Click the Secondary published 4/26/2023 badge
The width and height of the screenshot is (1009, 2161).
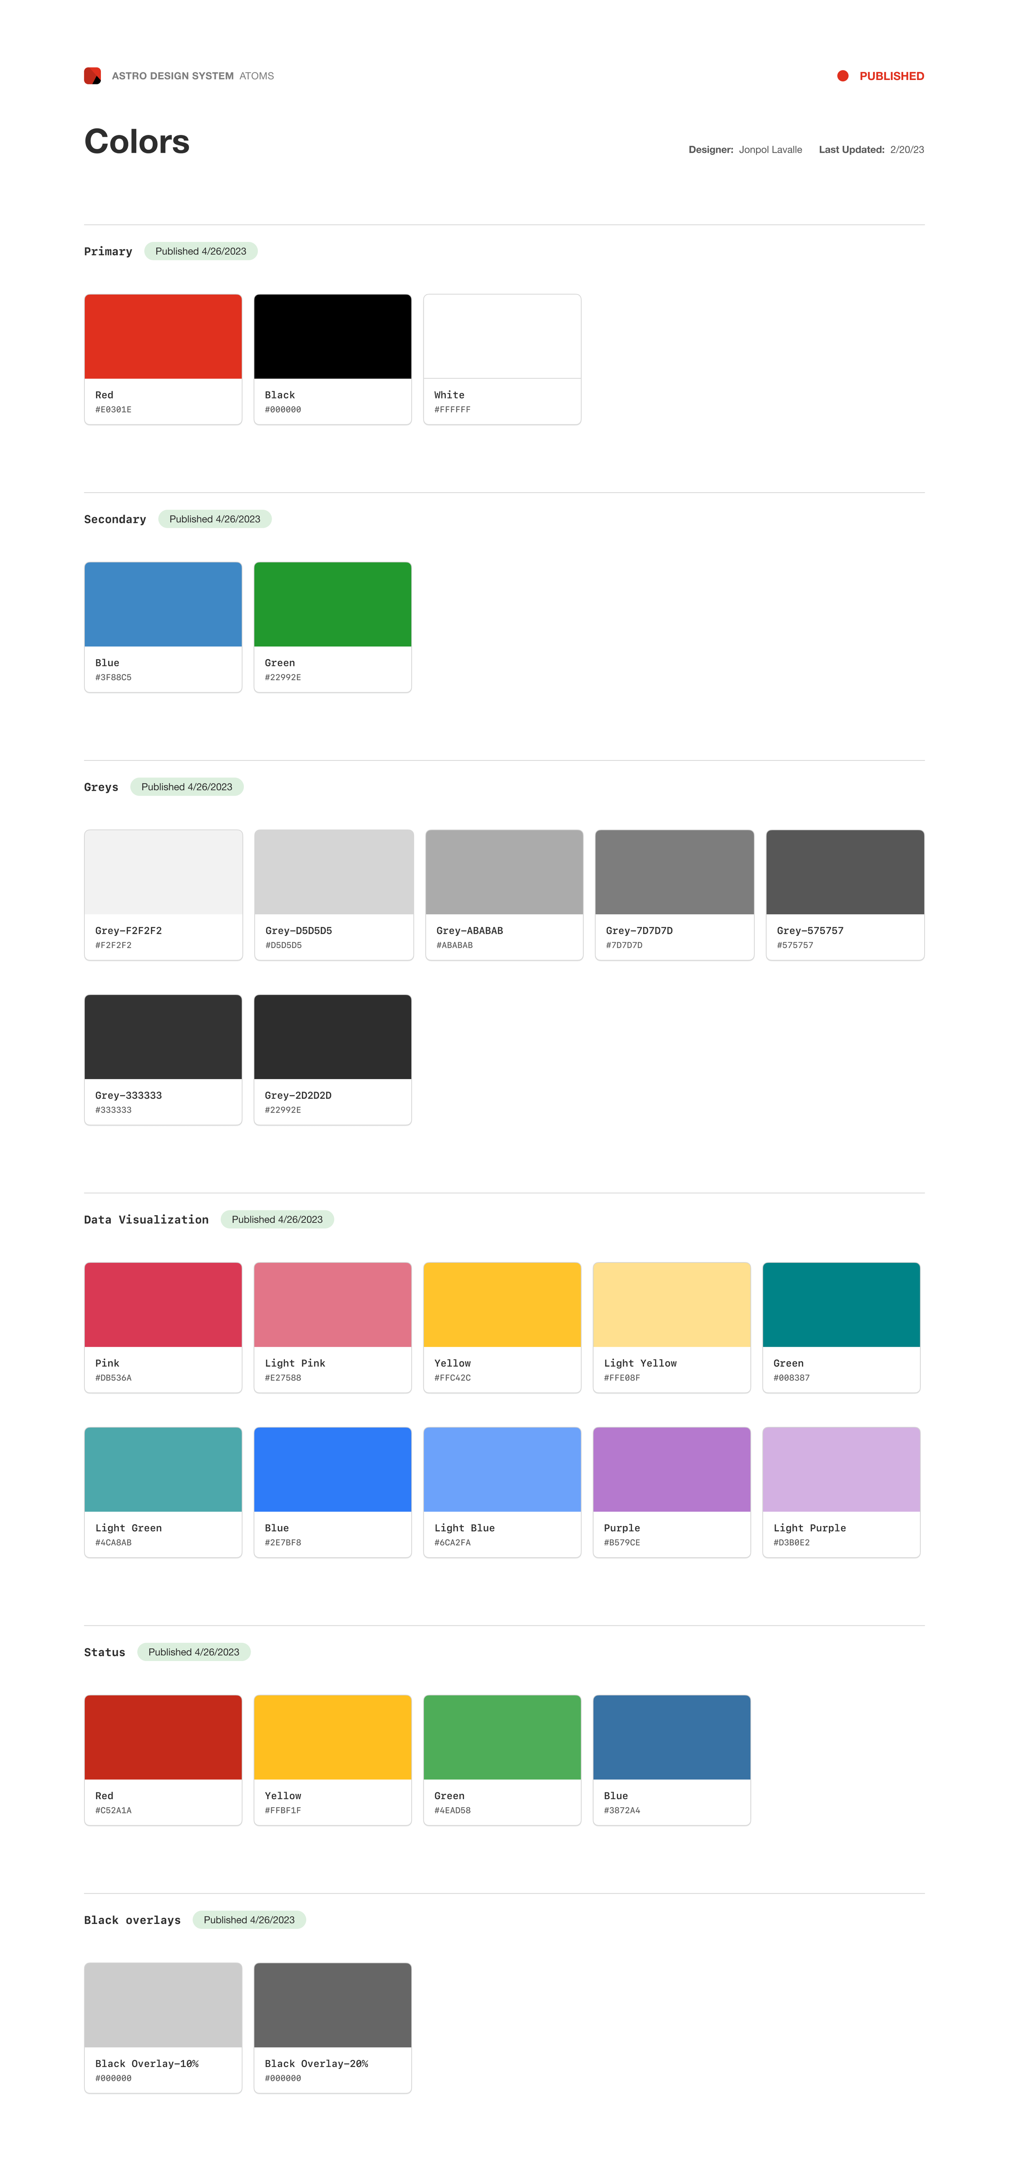tap(215, 519)
